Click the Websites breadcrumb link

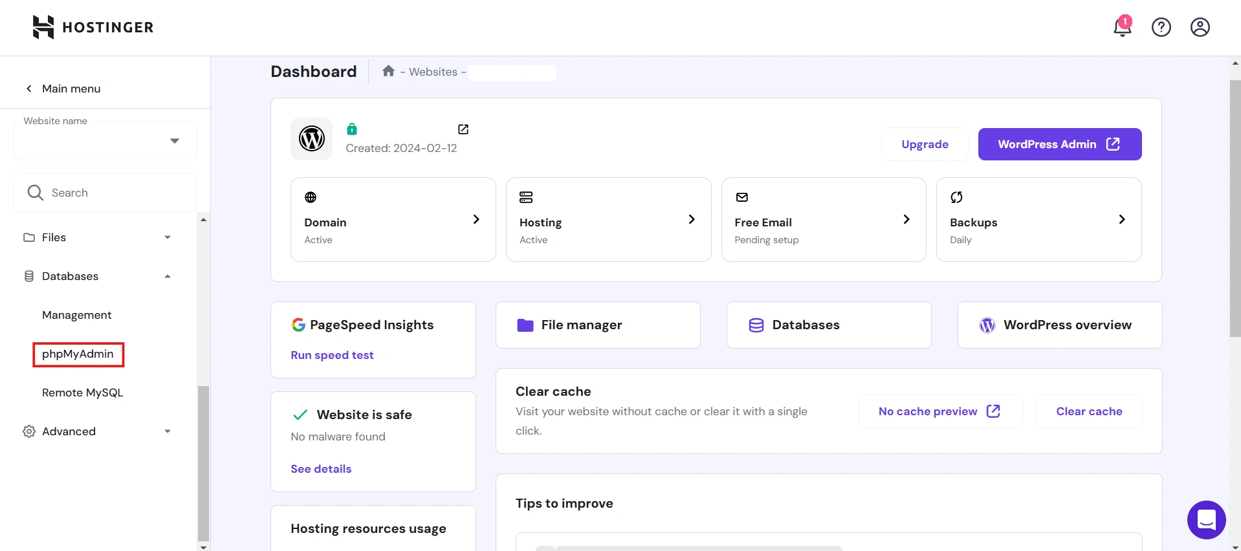coord(433,72)
